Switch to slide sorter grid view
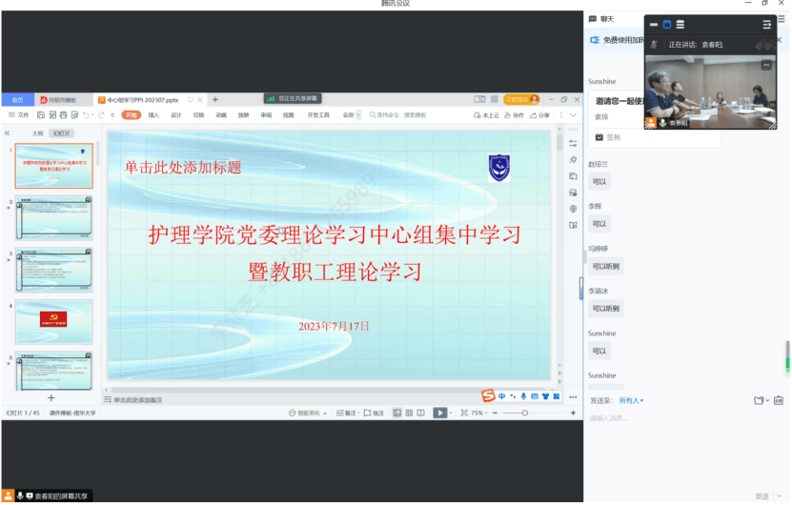792x505 pixels. (409, 413)
